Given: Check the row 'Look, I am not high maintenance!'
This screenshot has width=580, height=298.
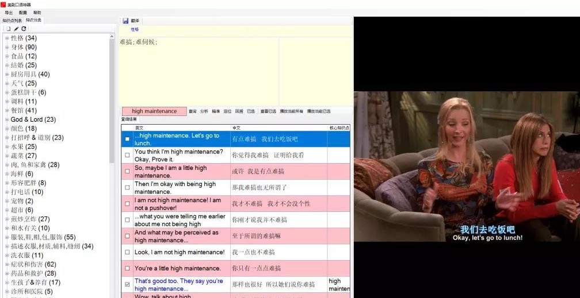Looking at the screenshot, I should pos(127,252).
